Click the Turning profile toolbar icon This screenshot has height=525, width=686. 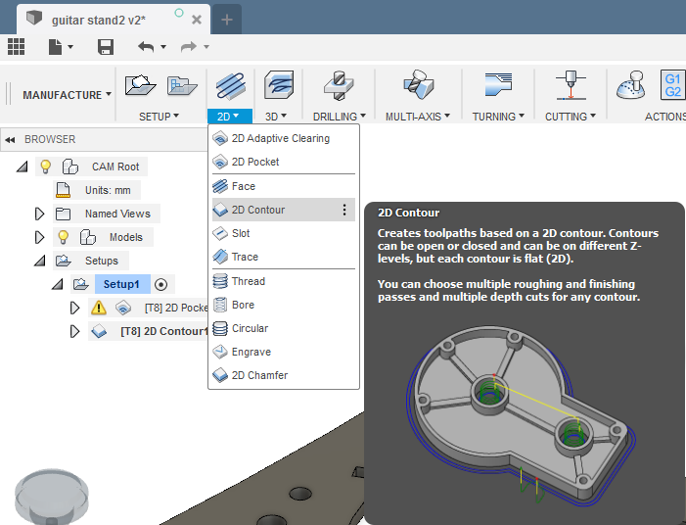pyautogui.click(x=498, y=84)
